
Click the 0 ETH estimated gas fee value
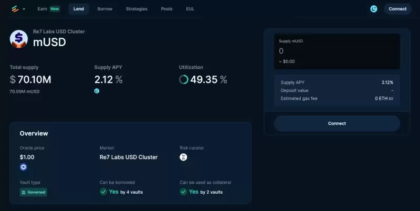pos(384,99)
